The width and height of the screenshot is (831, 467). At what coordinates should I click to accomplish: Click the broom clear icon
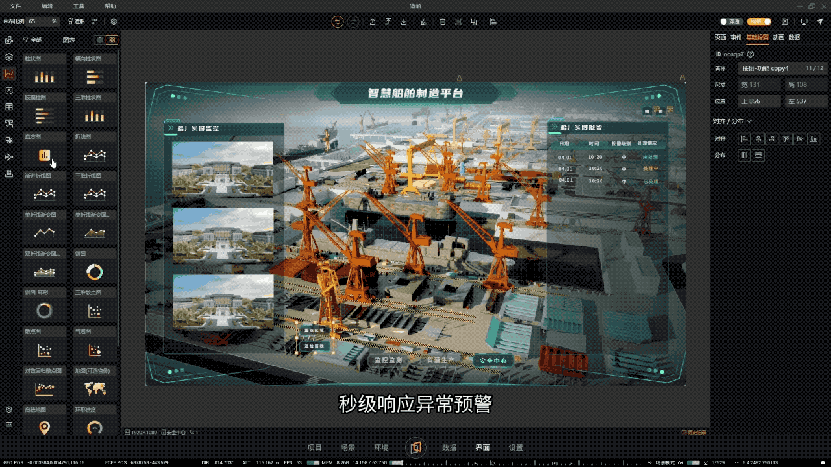pyautogui.click(x=423, y=21)
